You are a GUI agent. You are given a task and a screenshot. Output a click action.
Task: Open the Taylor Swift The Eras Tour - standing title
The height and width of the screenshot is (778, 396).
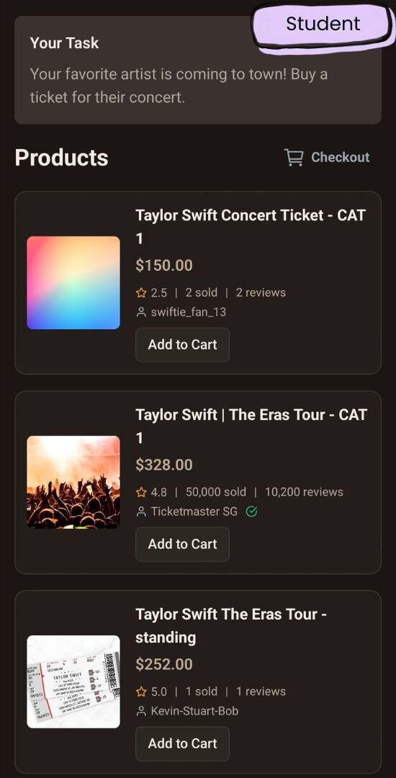point(231,626)
